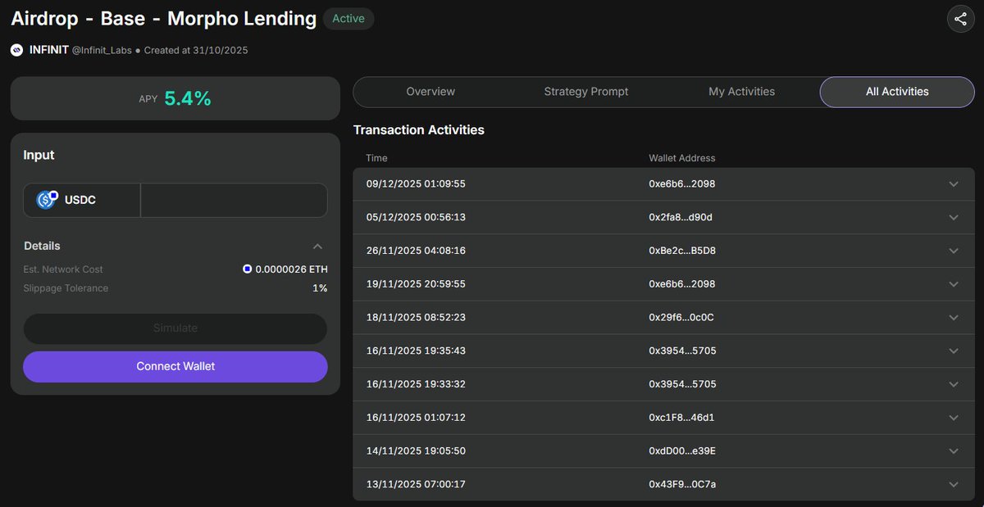Image resolution: width=984 pixels, height=507 pixels.
Task: Expand the 19/11/2025 20:59:55 transaction row
Action: (663, 284)
